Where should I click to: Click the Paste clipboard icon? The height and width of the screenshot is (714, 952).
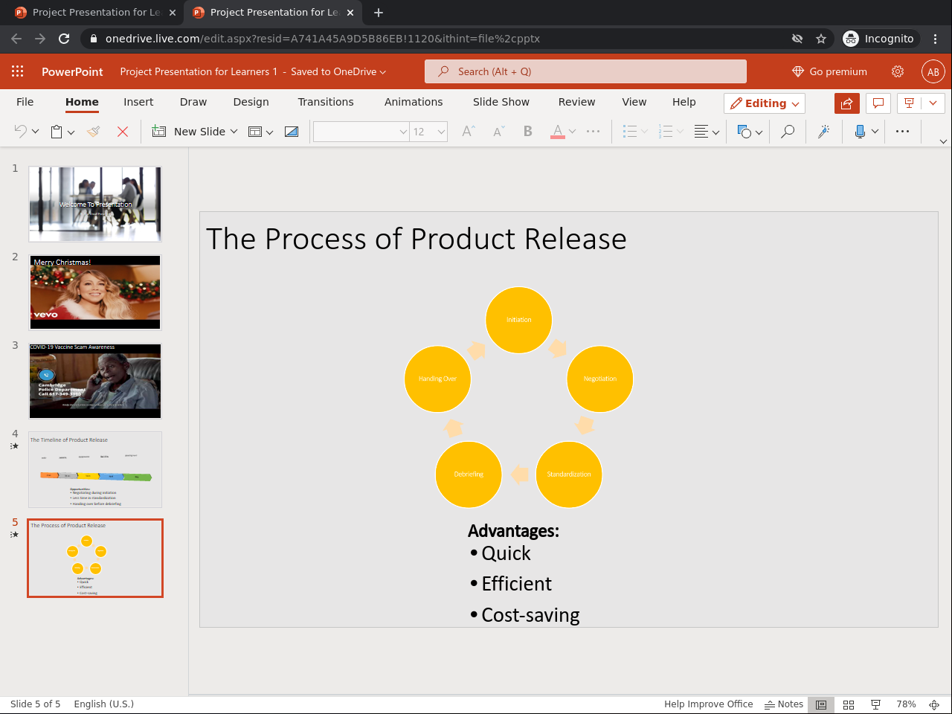point(57,132)
